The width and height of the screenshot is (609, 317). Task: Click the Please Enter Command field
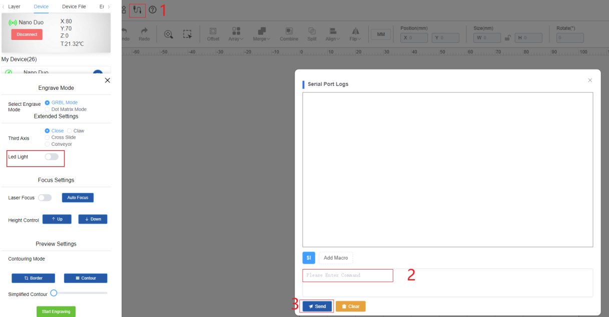[348, 276]
